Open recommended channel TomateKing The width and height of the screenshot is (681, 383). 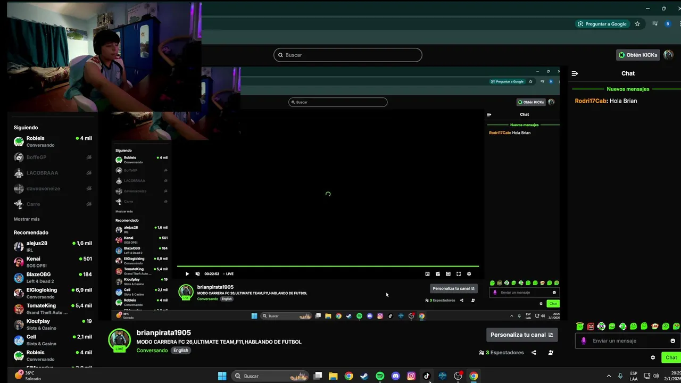(x=53, y=309)
